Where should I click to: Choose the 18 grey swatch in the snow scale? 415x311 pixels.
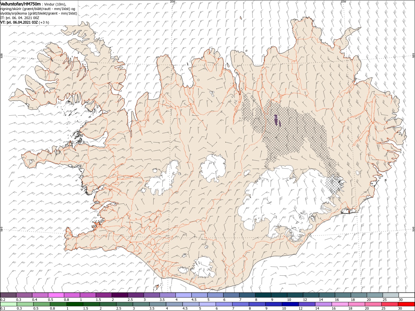click(x=359, y=295)
